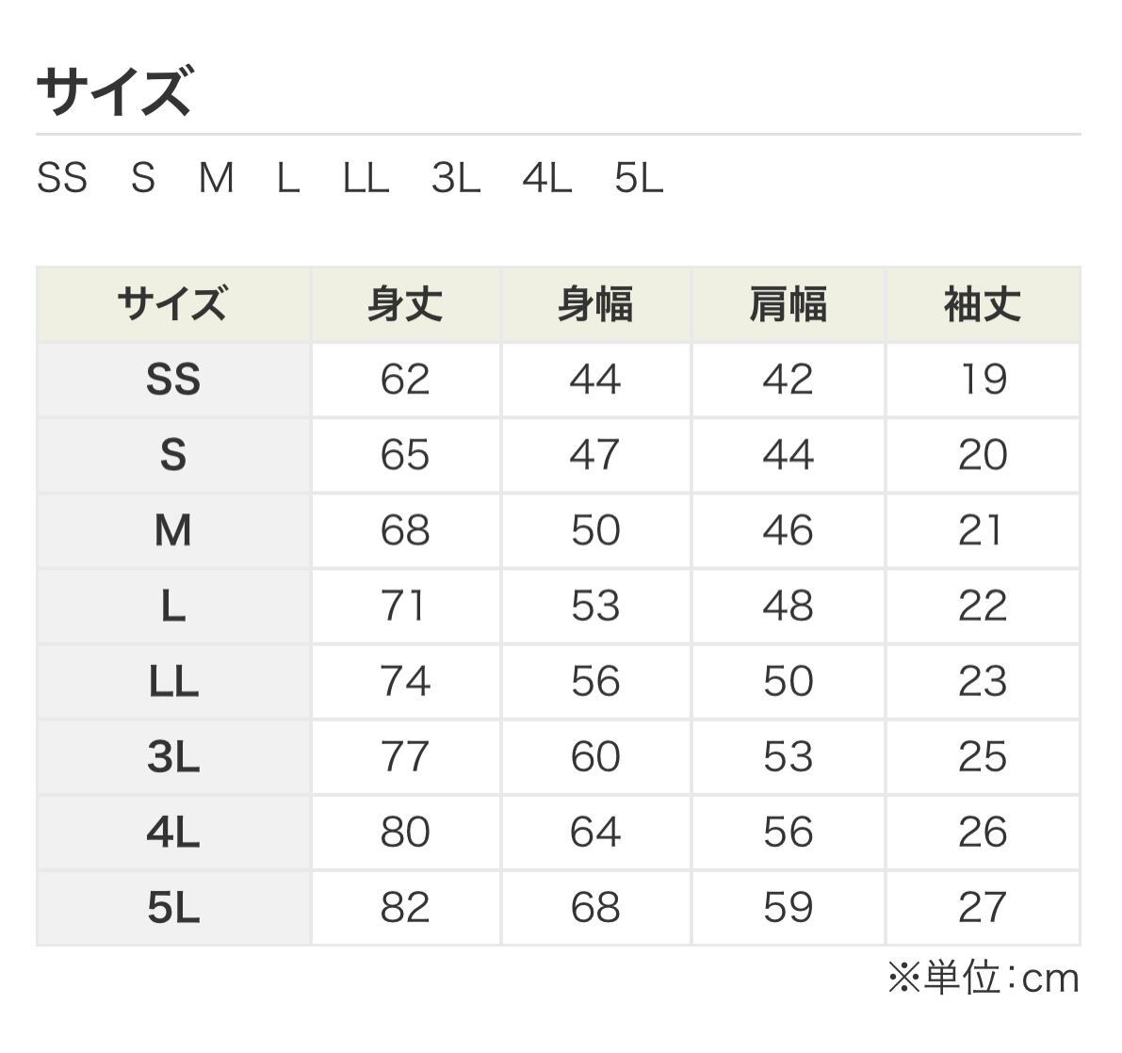The width and height of the screenshot is (1122, 1053).
Task: Click the 身丈 value 71 for size L
Action: coord(405,606)
